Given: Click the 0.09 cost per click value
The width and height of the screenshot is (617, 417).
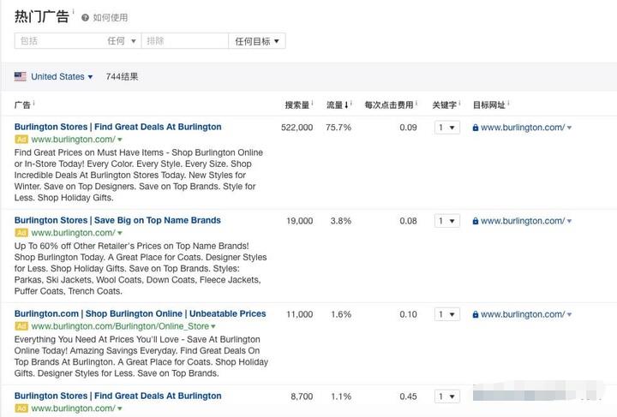Looking at the screenshot, I should (408, 128).
